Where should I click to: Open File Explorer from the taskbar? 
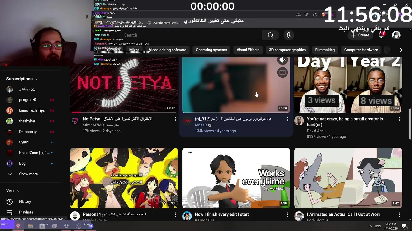tap(30, 226)
